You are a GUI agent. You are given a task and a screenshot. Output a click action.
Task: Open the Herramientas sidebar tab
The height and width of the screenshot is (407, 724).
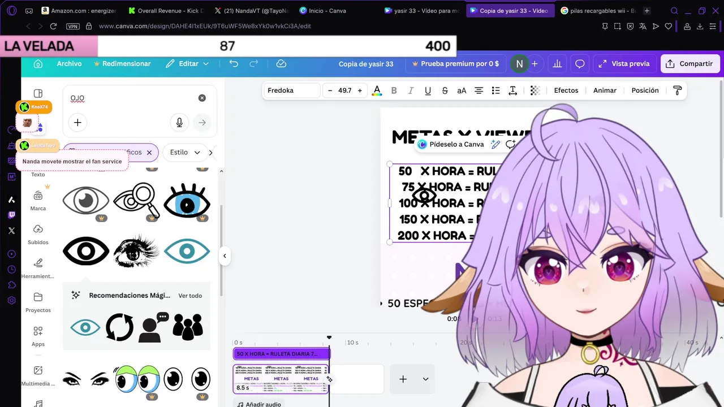click(38, 269)
